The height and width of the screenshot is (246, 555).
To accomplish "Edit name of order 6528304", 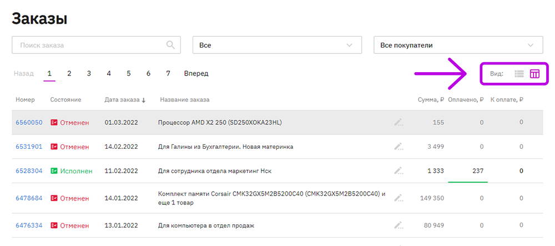I will pos(398,171).
